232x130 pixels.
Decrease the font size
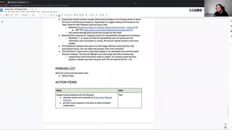43,15
